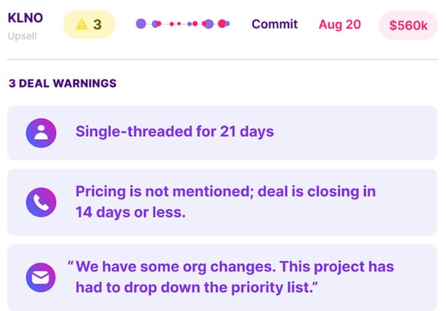The image size is (446, 311).
Task: Click the email envelope icon
Action: tap(41, 276)
